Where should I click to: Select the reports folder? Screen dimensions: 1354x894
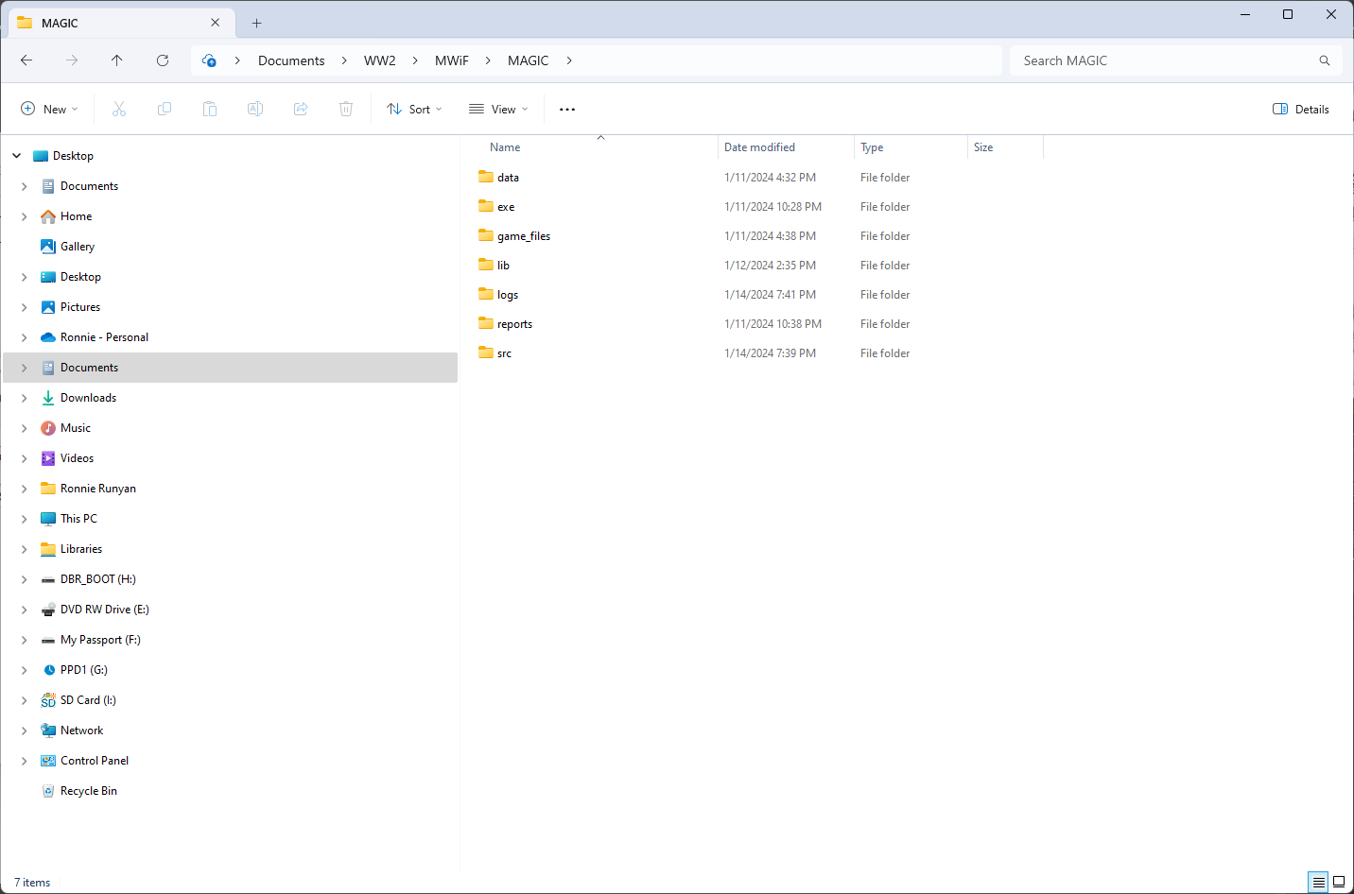[514, 324]
